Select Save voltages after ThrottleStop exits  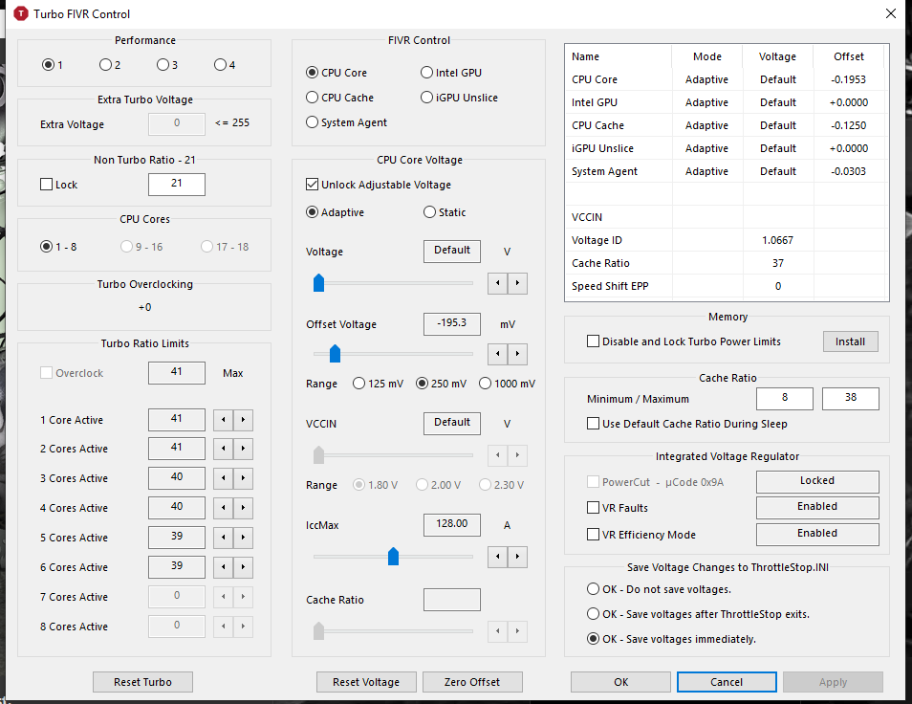coord(698,614)
